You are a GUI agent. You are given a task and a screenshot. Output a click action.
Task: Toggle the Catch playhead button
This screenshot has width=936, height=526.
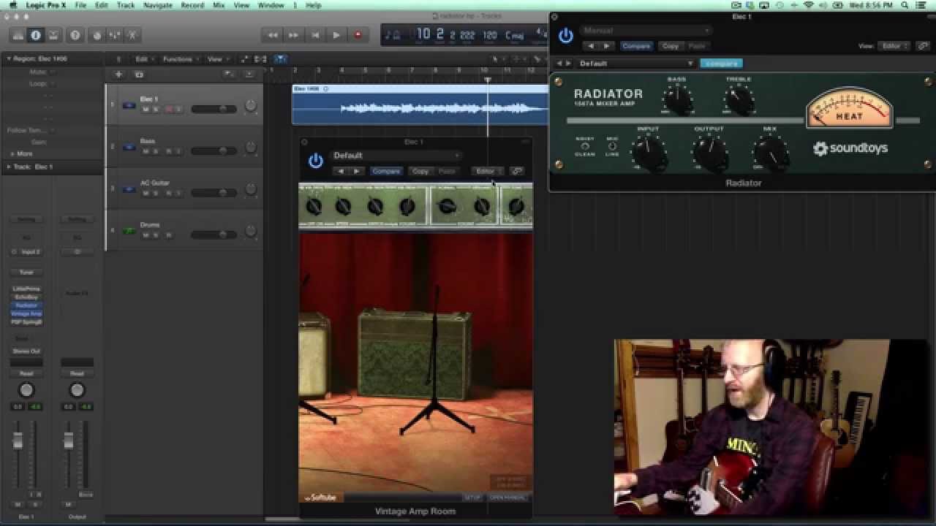coord(281,59)
